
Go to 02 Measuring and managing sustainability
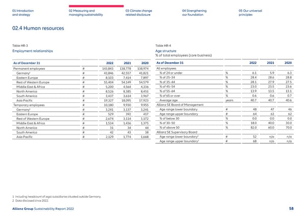82,13
